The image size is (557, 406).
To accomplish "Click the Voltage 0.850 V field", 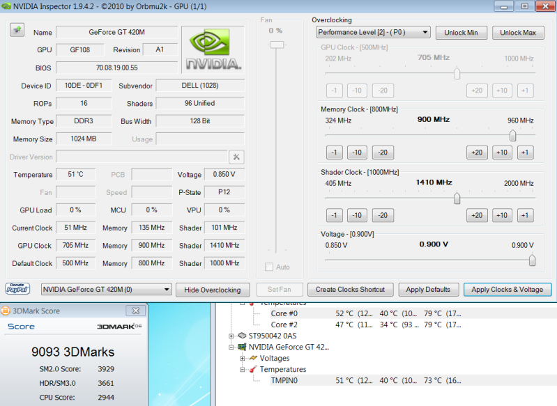I will (x=224, y=174).
